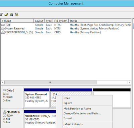This screenshot has height=128, width=134.
Task: Click the CD-ROM 0 label
Action: pyautogui.click(x=13, y=112)
